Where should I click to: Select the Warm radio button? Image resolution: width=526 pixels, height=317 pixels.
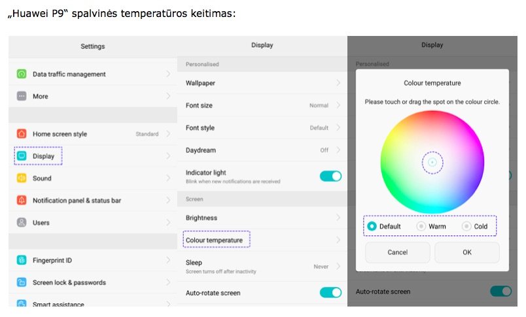[x=421, y=226]
